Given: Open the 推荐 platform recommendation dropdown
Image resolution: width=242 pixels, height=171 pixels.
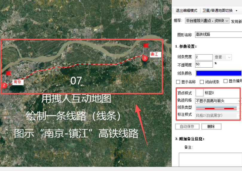Looking at the screenshot, I should (x=207, y=21).
